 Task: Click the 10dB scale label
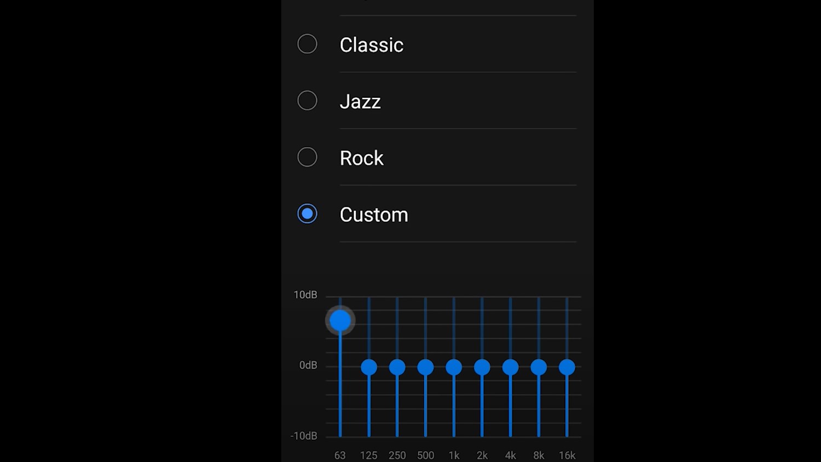pos(305,295)
